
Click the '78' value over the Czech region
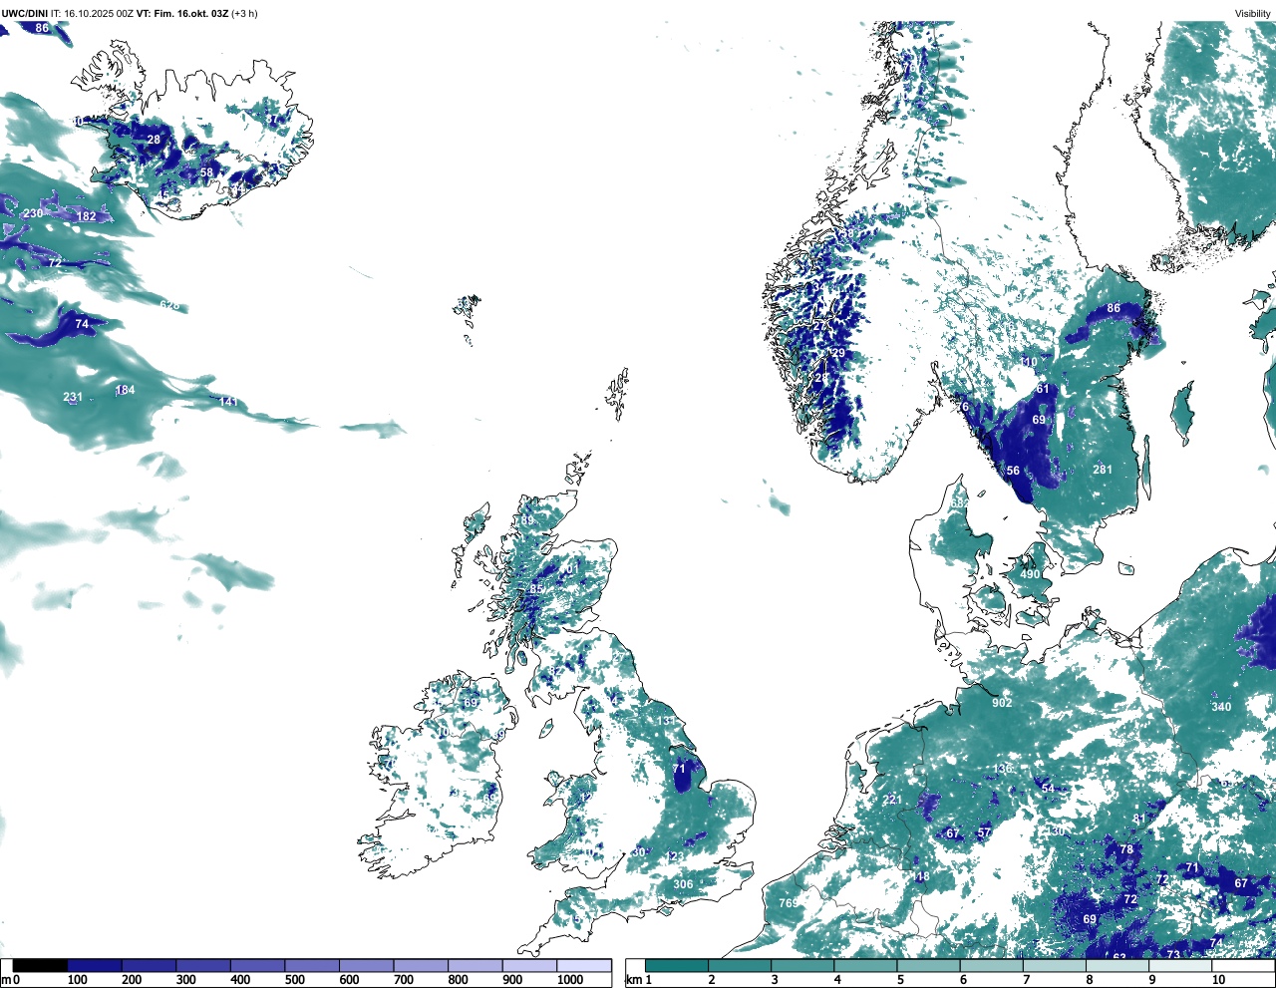1126,849
